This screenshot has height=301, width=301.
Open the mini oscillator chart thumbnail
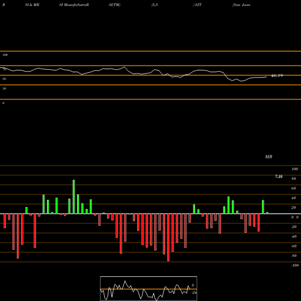click(x=149, y=288)
